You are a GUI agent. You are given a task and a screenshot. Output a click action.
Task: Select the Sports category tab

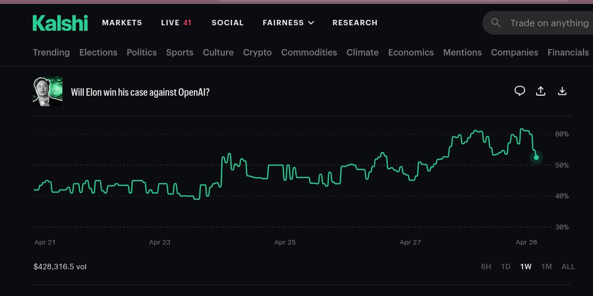coord(179,53)
